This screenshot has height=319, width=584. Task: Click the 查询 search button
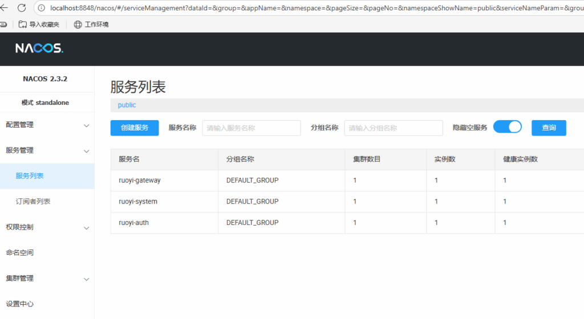tap(549, 128)
